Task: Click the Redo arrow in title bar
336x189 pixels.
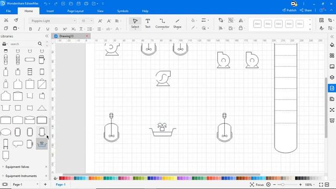Action: pos(56,4)
